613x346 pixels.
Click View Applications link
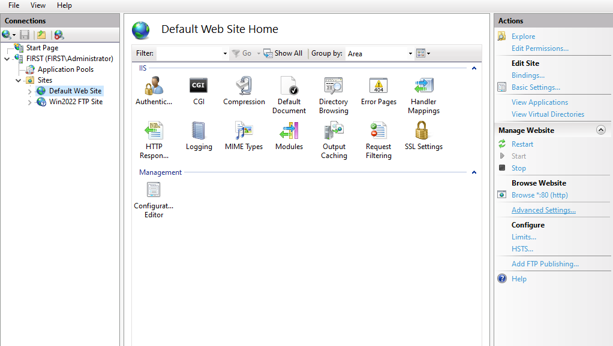[x=539, y=102]
